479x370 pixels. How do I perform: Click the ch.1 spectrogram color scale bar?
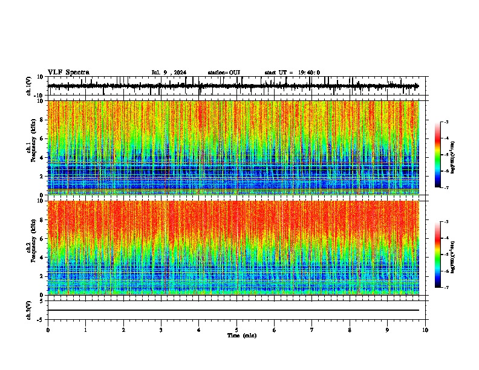437,155
